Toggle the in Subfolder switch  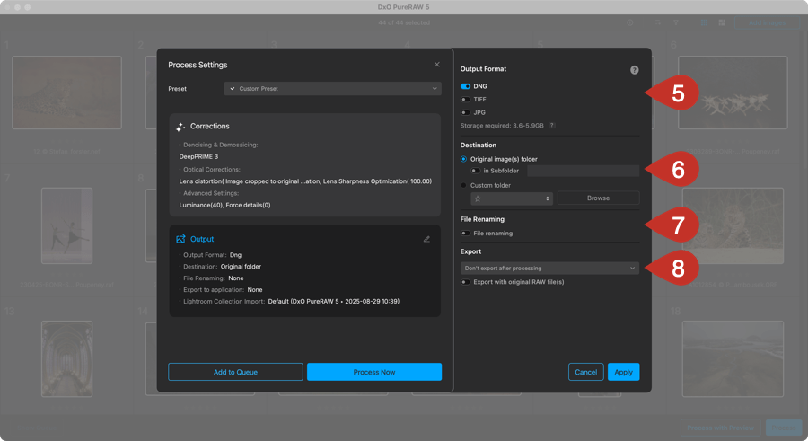[475, 171]
